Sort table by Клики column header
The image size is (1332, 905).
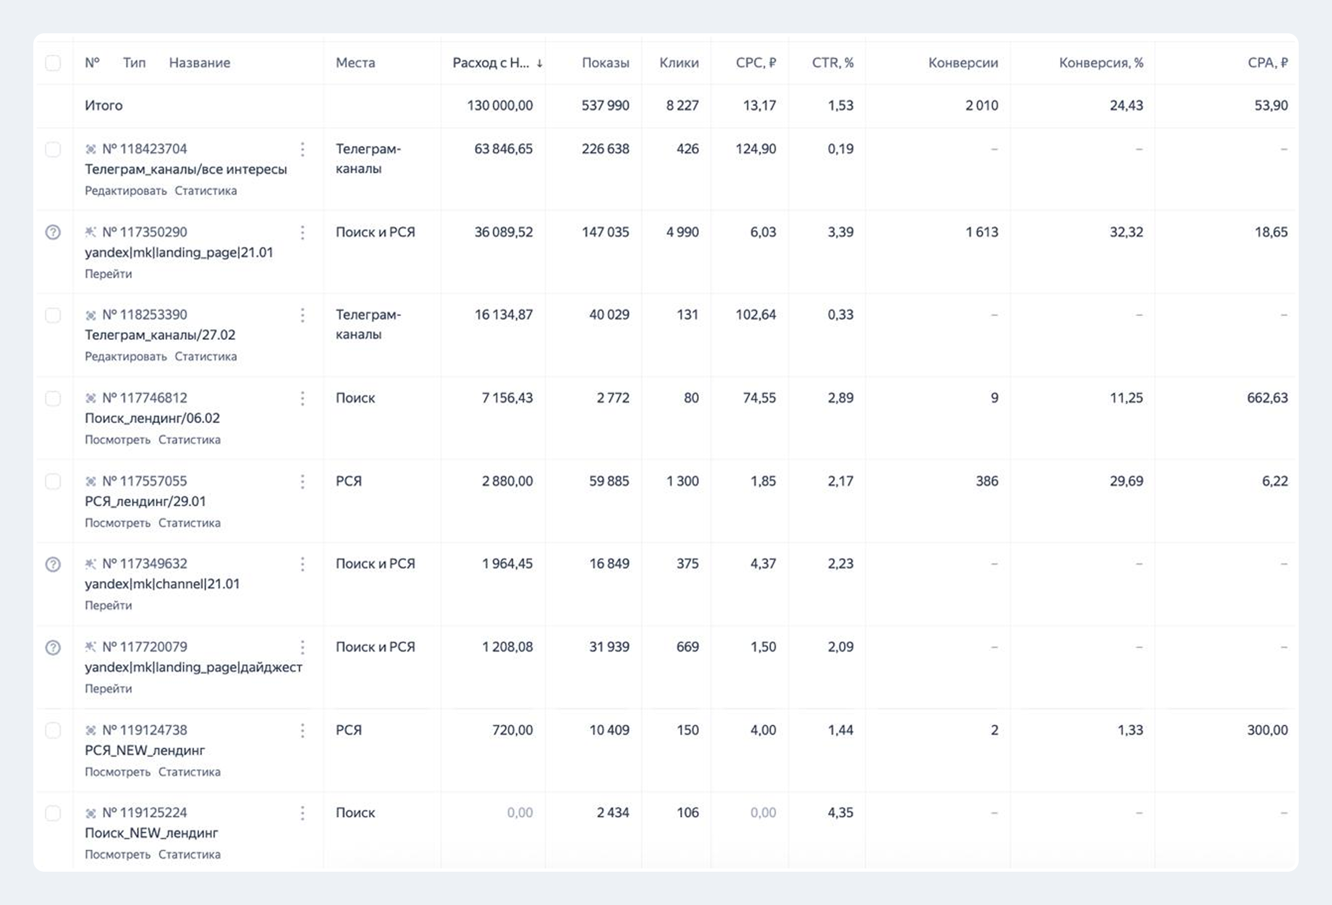point(679,63)
